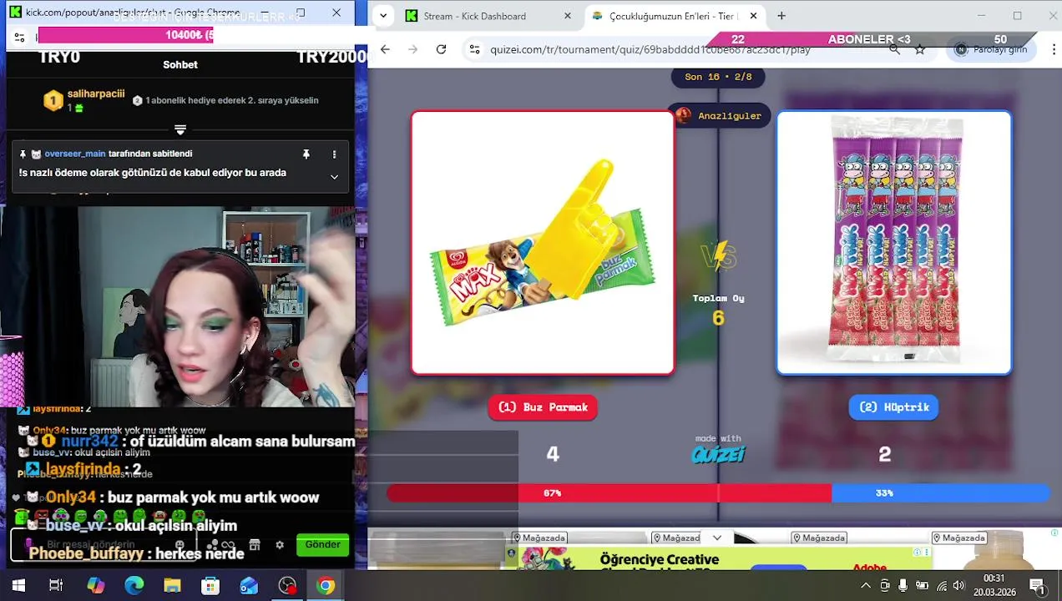Open the emoji picker in chat input
The height and width of the screenshot is (601, 1062).
[x=180, y=545]
